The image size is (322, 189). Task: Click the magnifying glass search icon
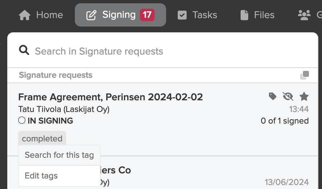(x=24, y=50)
